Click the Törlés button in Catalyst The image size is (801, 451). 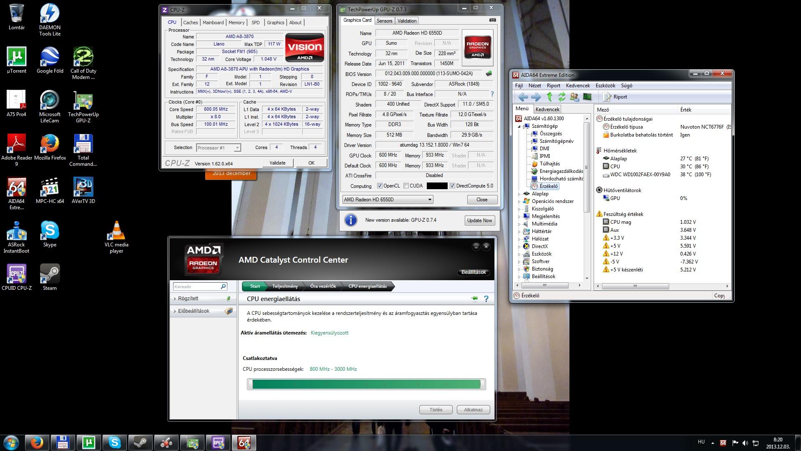click(x=436, y=410)
